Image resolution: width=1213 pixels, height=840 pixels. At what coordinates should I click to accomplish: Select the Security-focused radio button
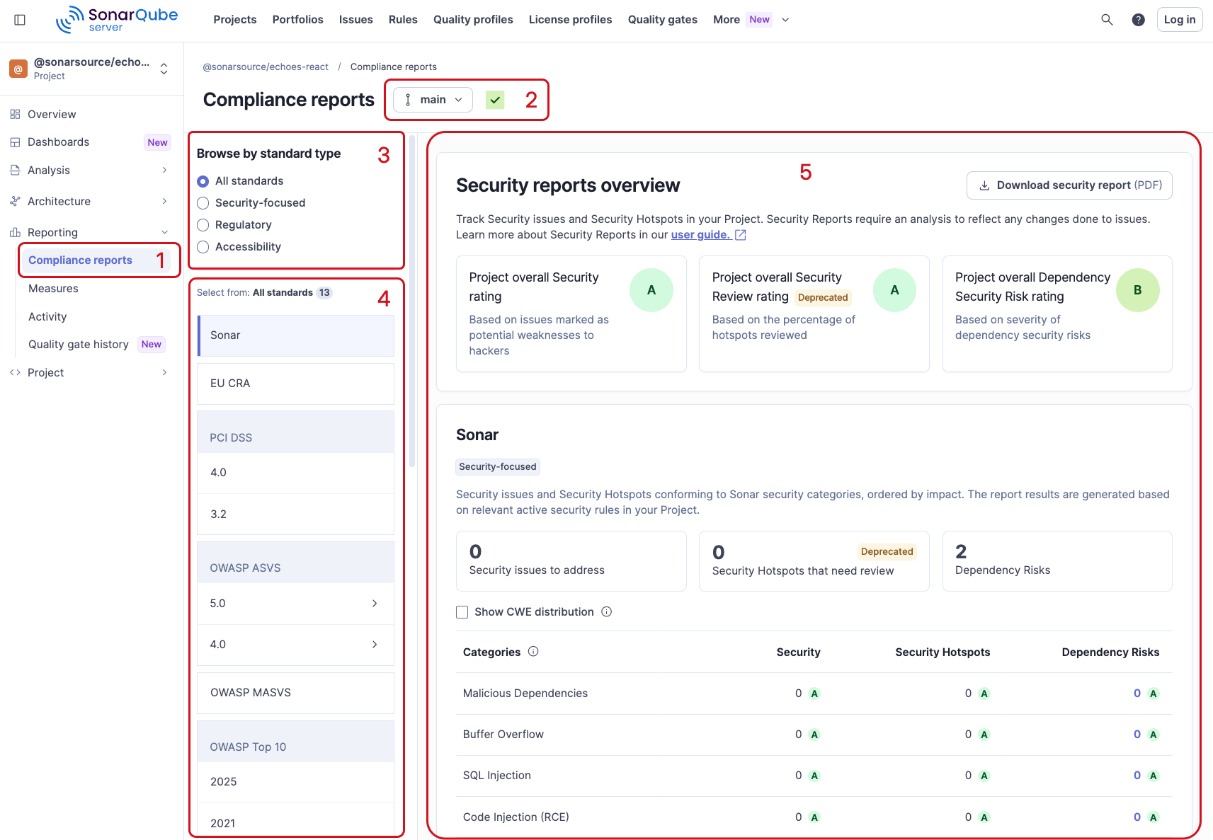(203, 203)
